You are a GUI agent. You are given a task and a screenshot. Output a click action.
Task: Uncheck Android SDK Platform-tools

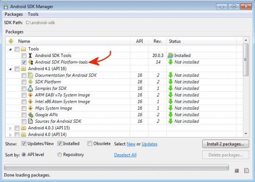click(x=24, y=62)
